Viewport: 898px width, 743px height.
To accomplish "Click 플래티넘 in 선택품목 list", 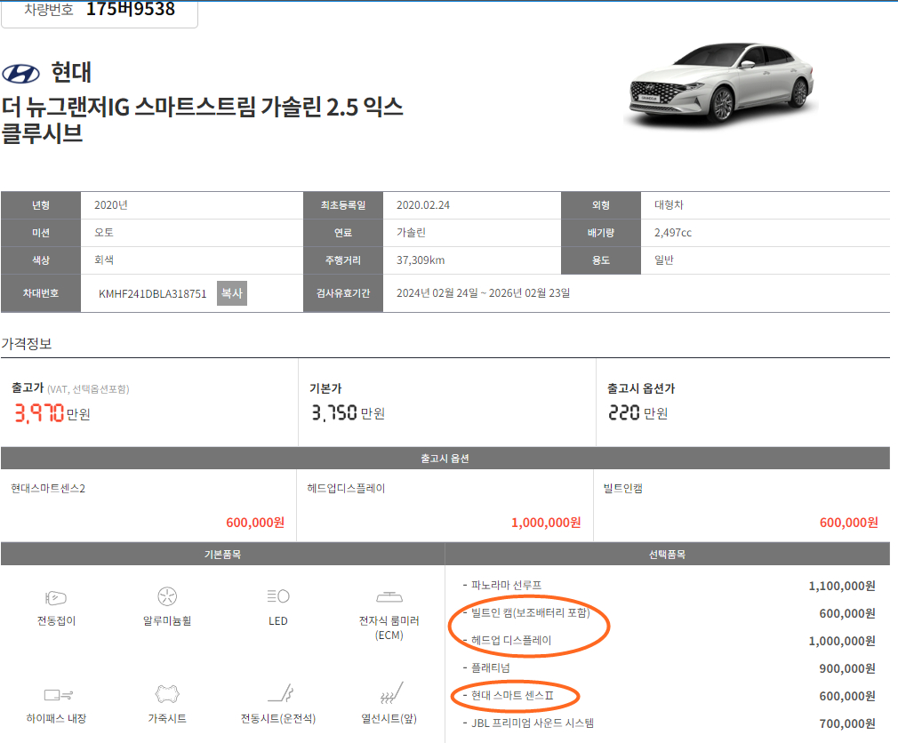I will coord(490,667).
